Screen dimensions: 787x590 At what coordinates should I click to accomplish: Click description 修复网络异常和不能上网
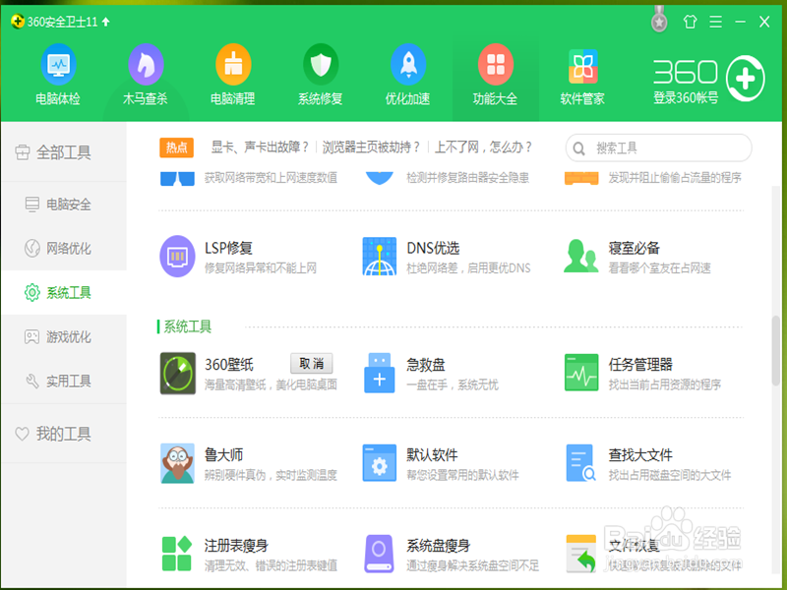coord(261,268)
